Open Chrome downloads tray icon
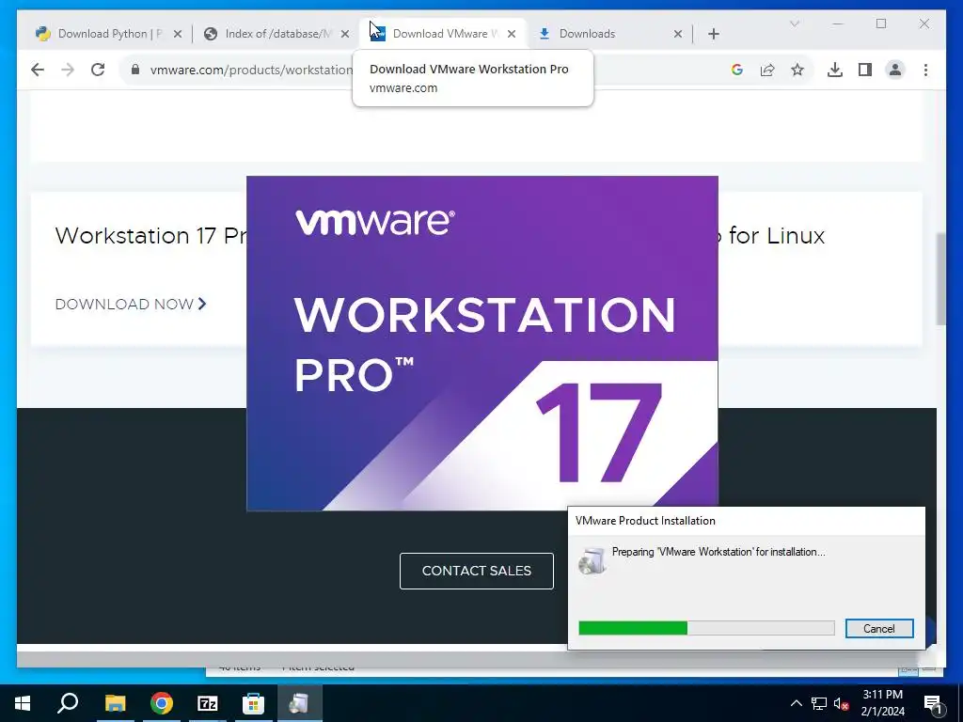The width and height of the screenshot is (963, 722). click(x=835, y=70)
